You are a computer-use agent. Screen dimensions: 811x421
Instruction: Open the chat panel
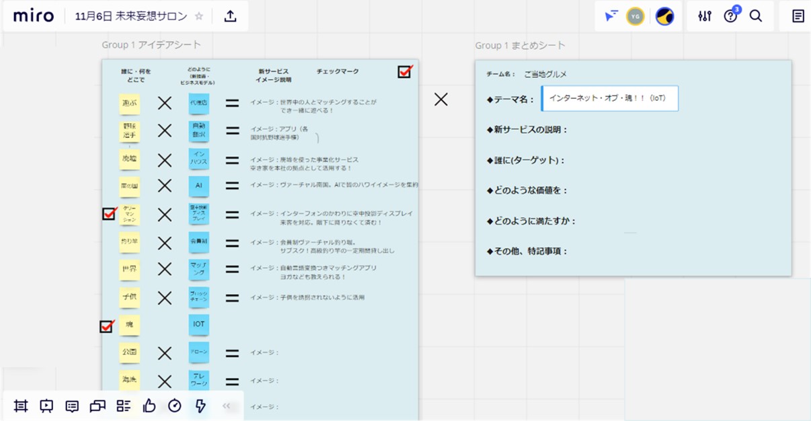pyautogui.click(x=97, y=406)
